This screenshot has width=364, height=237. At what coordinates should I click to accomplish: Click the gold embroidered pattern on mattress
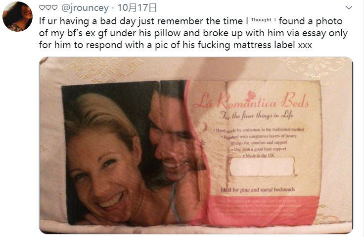(104, 67)
